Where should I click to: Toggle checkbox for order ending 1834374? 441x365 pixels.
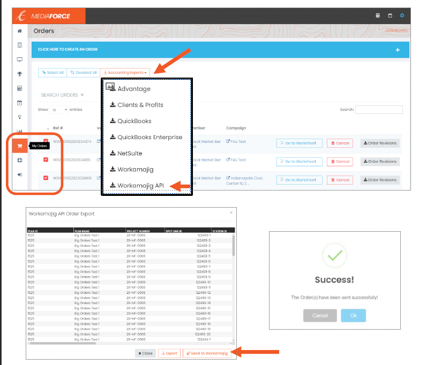tap(46, 141)
